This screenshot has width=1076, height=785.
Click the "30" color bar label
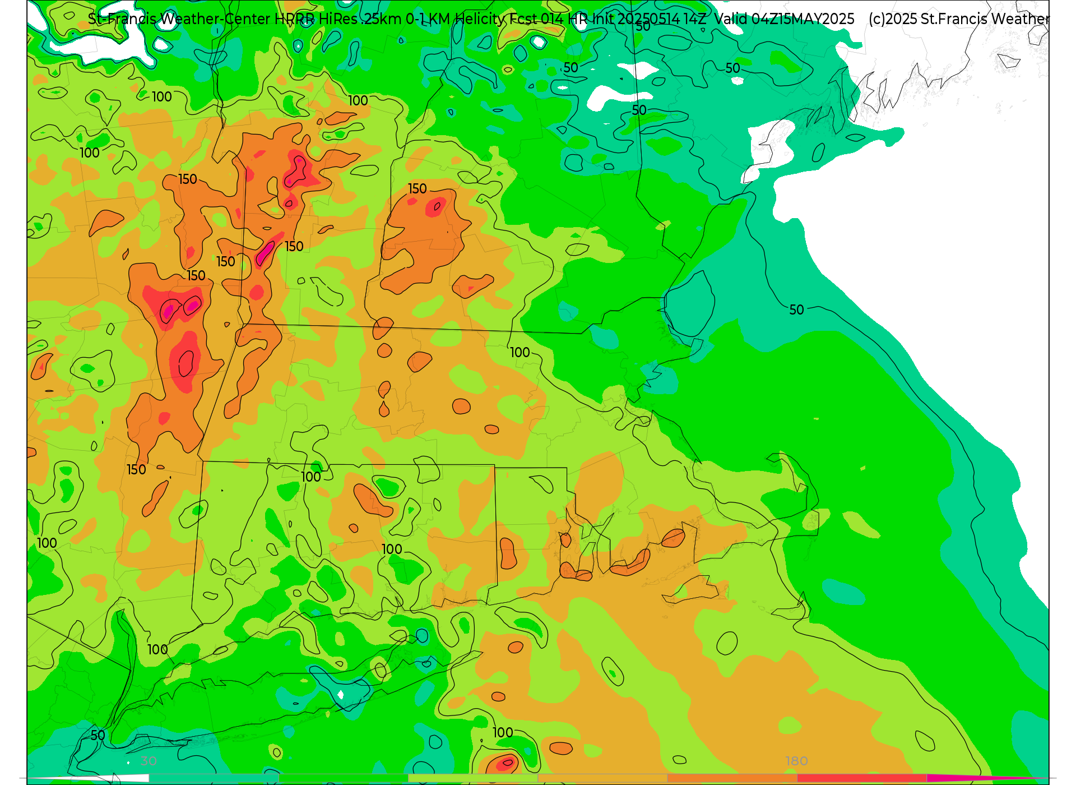coord(149,761)
